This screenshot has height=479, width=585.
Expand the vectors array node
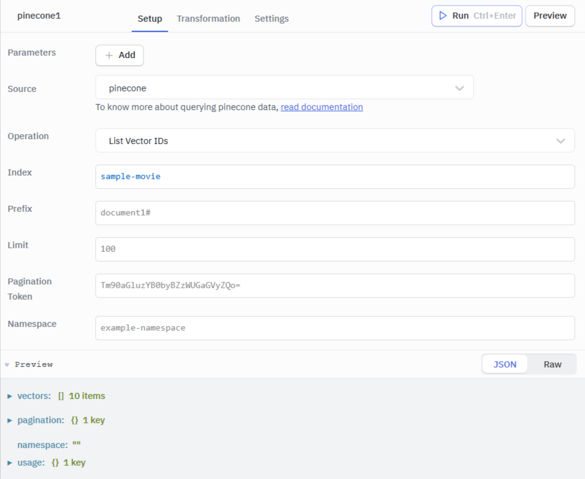click(x=10, y=396)
